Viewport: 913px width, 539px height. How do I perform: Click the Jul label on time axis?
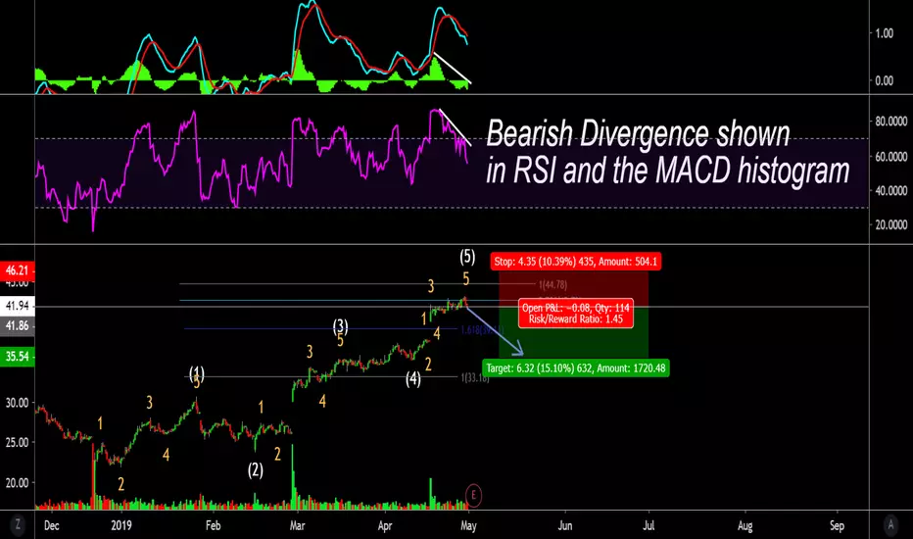point(649,525)
